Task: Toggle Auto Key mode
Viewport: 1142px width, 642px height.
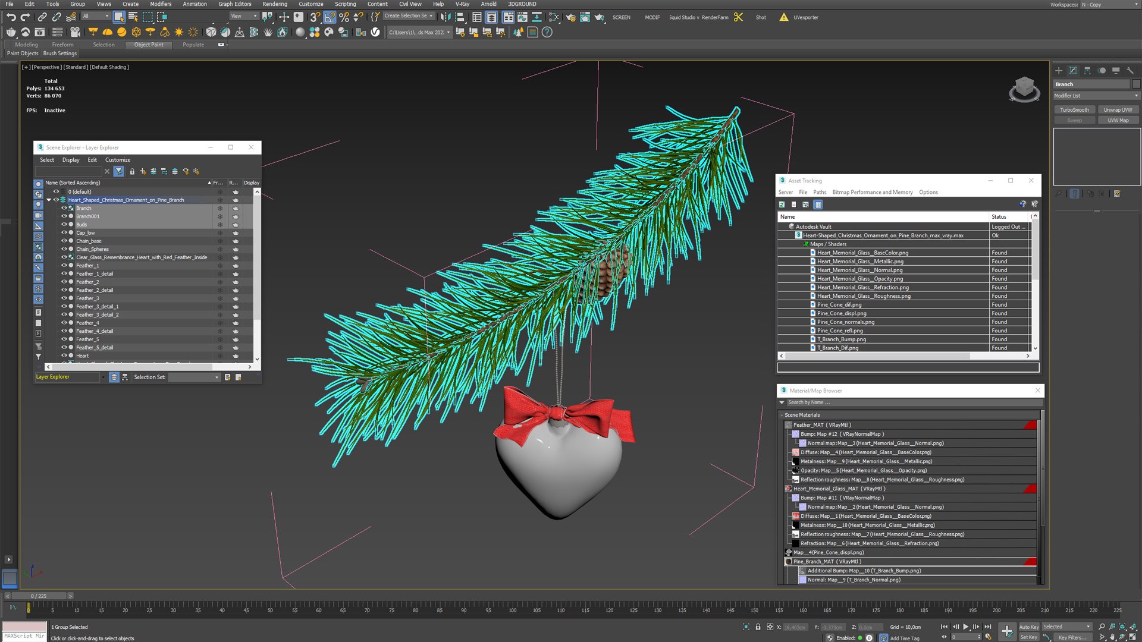Action: pyautogui.click(x=1028, y=627)
